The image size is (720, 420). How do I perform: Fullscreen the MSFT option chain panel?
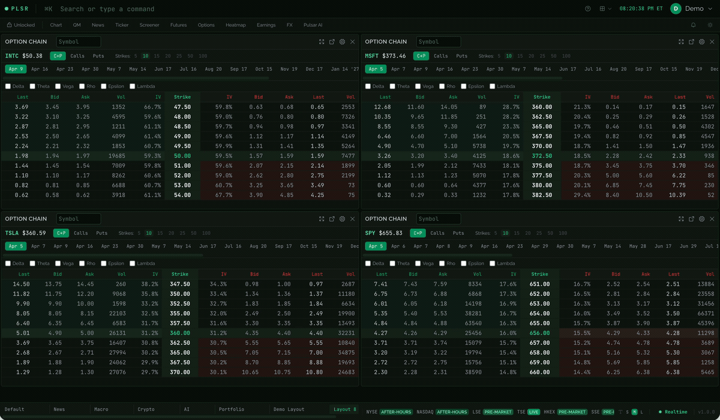681,42
